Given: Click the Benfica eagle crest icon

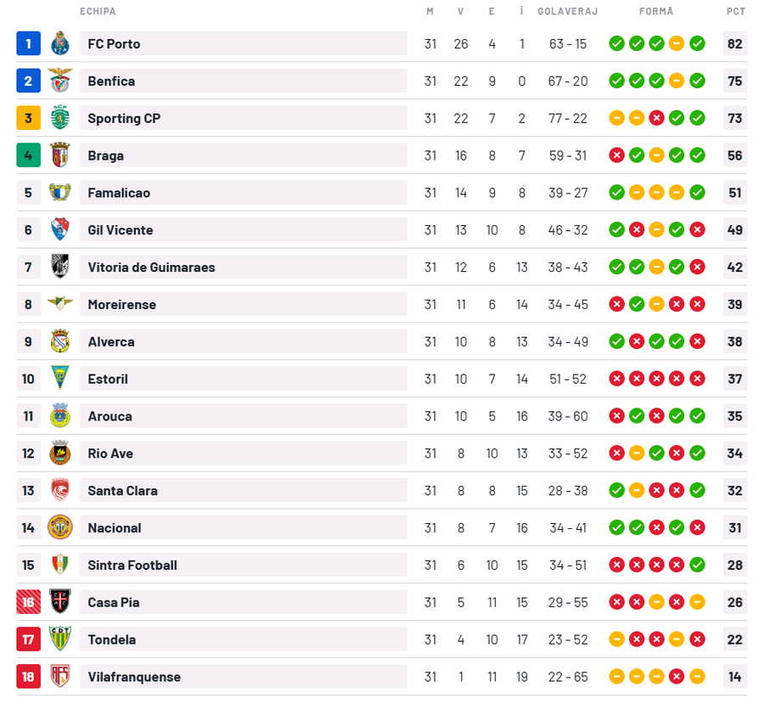Looking at the screenshot, I should pyautogui.click(x=59, y=81).
